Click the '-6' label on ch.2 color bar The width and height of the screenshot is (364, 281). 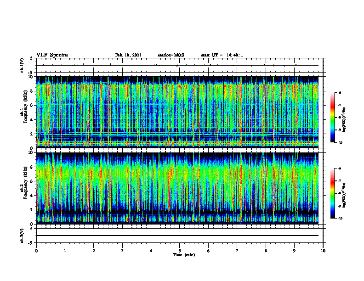pos(339,169)
